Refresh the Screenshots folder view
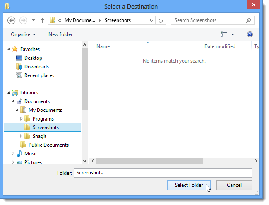Viewport: 269px width, 205px height. 161,20
